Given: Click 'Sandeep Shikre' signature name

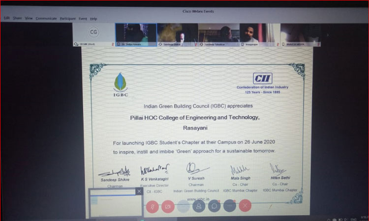Looking at the screenshot, I should tap(115, 180).
